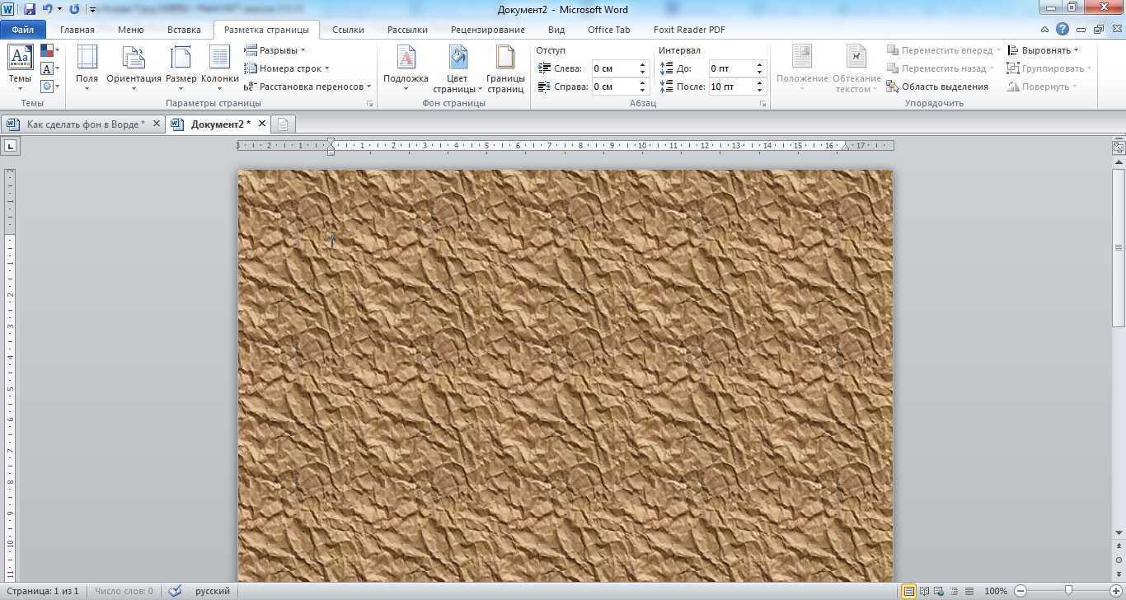
Task: Undo the last action
Action: click(47, 9)
